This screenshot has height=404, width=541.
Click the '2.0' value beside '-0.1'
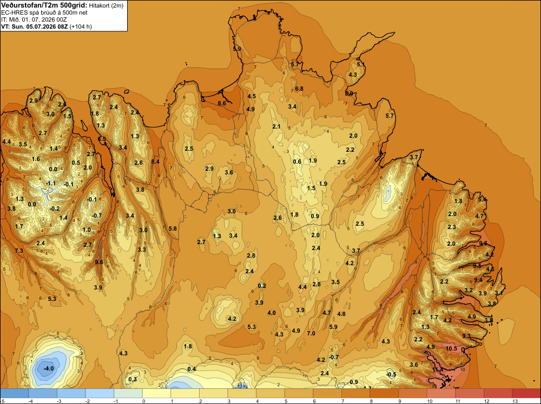pyautogui.click(x=88, y=168)
